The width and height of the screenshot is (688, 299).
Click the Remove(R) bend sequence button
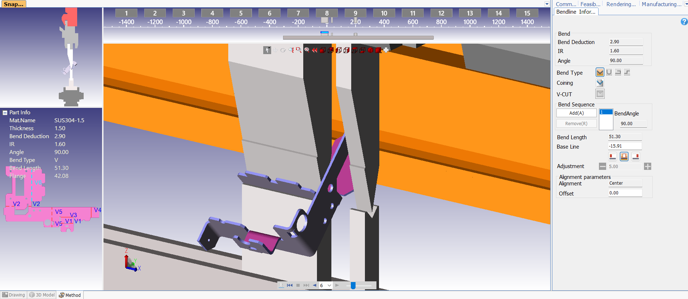[576, 124]
